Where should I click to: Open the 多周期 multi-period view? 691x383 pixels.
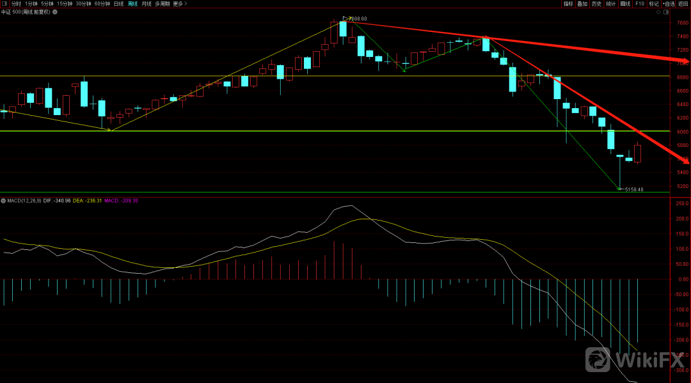pyautogui.click(x=162, y=4)
